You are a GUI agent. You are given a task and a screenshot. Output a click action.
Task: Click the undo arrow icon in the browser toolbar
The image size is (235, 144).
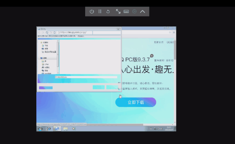click(x=51, y=32)
